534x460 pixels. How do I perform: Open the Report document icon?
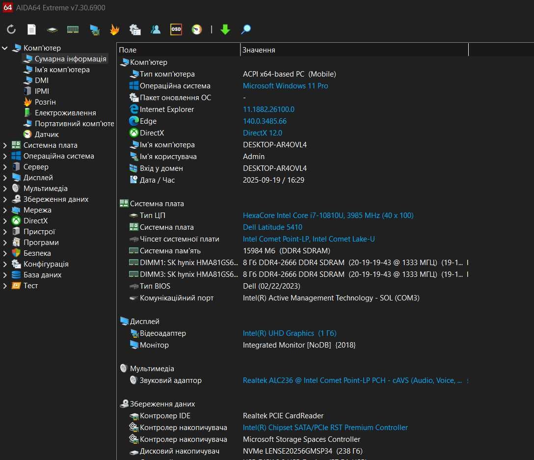click(x=32, y=29)
